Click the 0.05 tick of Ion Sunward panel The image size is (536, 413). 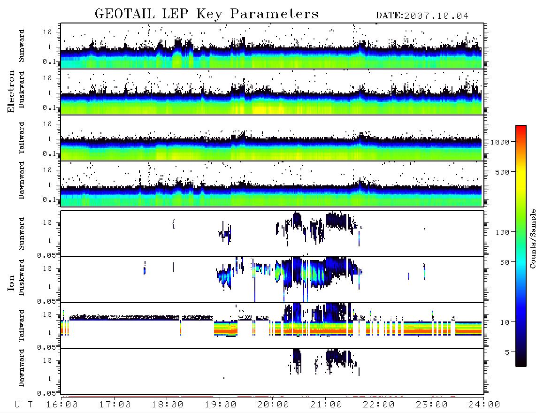(x=46, y=255)
